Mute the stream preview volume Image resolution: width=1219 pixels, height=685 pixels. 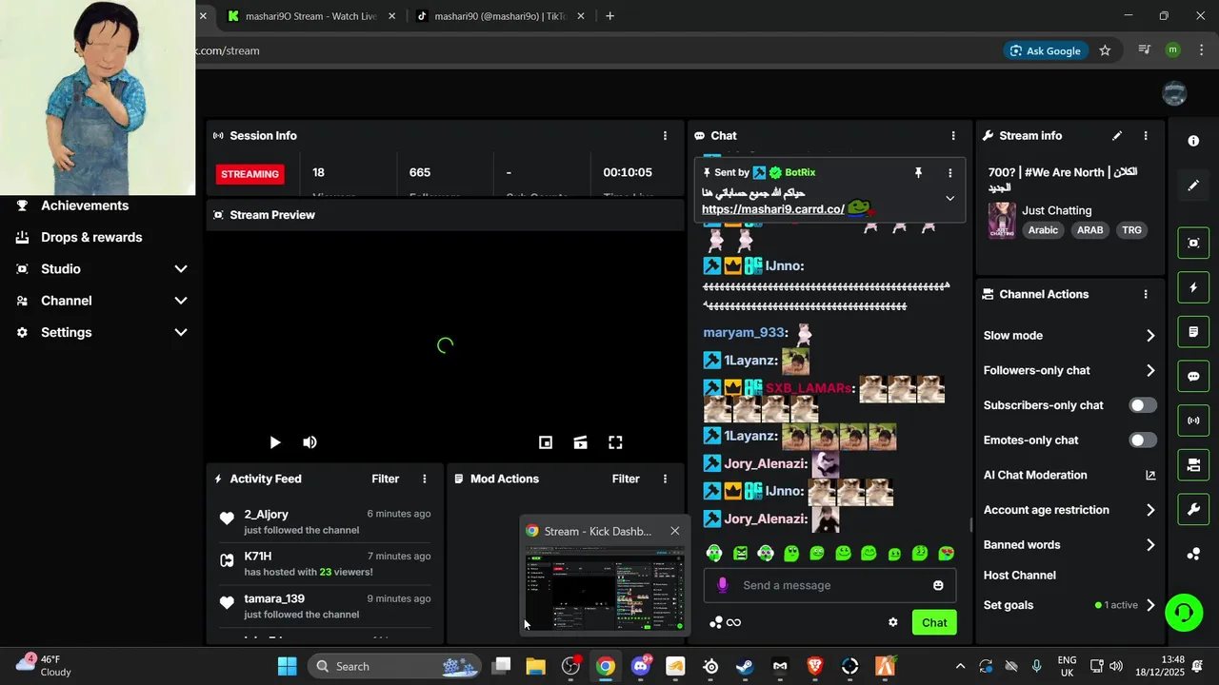[310, 442]
